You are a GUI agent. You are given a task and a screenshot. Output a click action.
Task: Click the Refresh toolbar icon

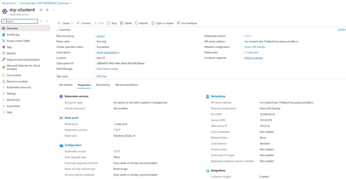141,23
